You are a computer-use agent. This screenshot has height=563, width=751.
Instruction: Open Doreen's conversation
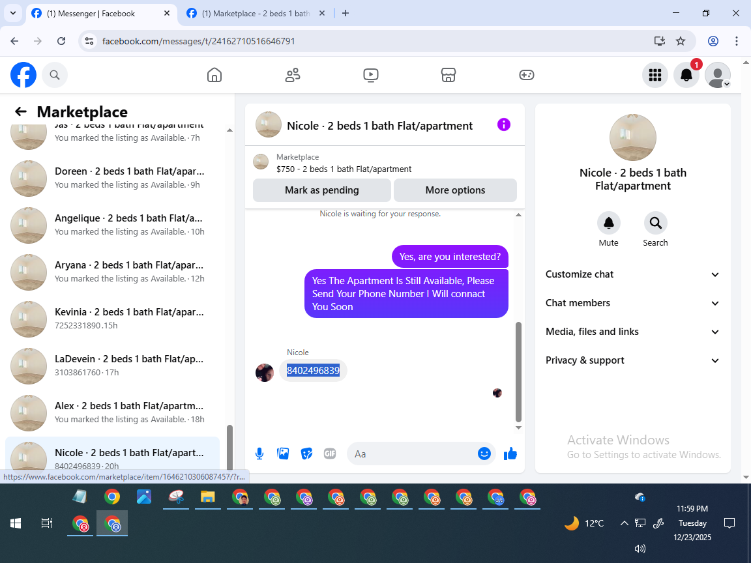pos(113,178)
